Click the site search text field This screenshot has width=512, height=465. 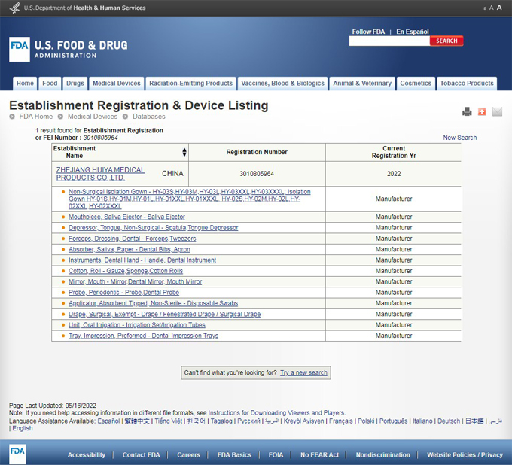tap(389, 41)
